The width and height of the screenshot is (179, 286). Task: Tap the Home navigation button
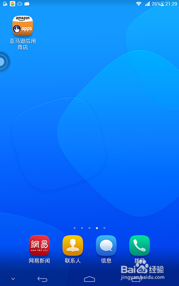(x=89, y=279)
